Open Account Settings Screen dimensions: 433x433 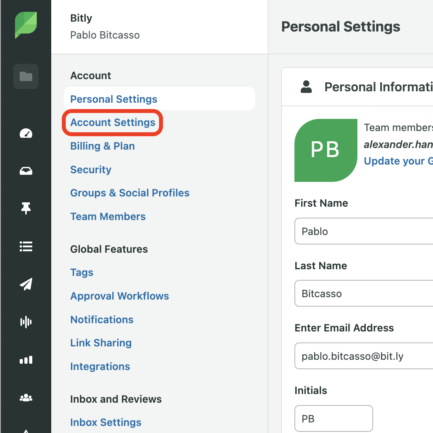point(113,122)
